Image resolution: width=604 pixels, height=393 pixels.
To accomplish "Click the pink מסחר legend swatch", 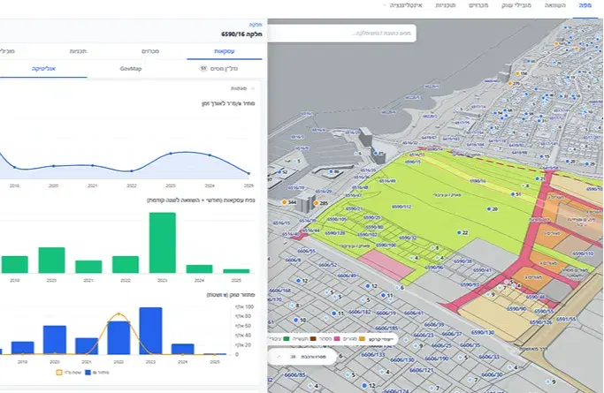I will [337, 339].
